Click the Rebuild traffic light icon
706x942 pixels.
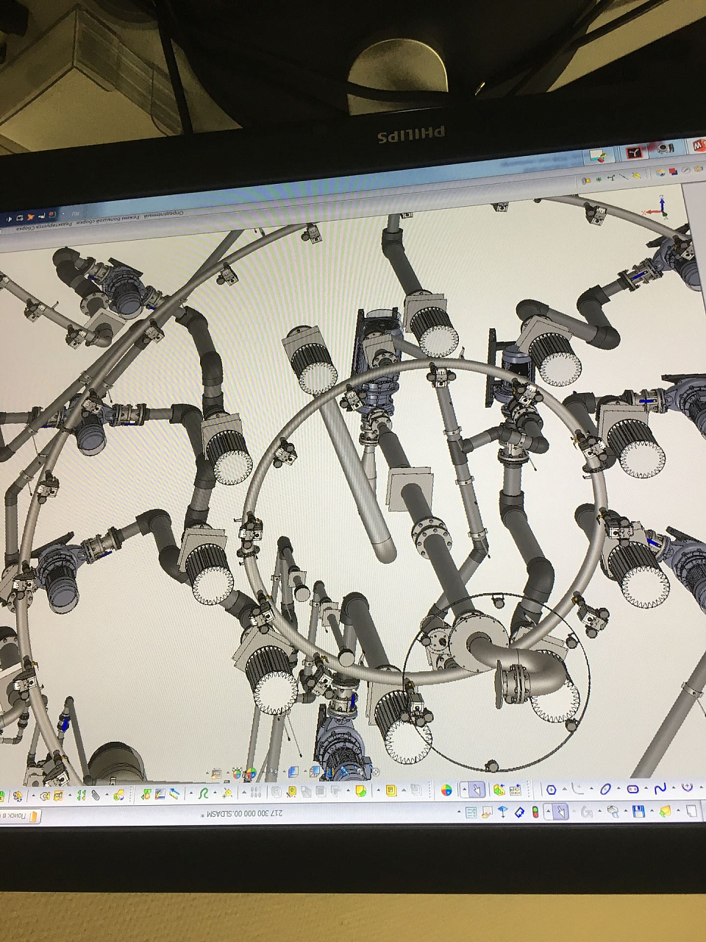[535, 812]
